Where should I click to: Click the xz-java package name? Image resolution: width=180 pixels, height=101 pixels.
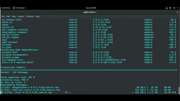[x=6, y=47]
